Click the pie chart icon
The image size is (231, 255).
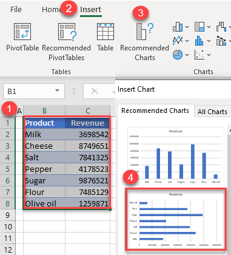pyautogui.click(x=178, y=55)
